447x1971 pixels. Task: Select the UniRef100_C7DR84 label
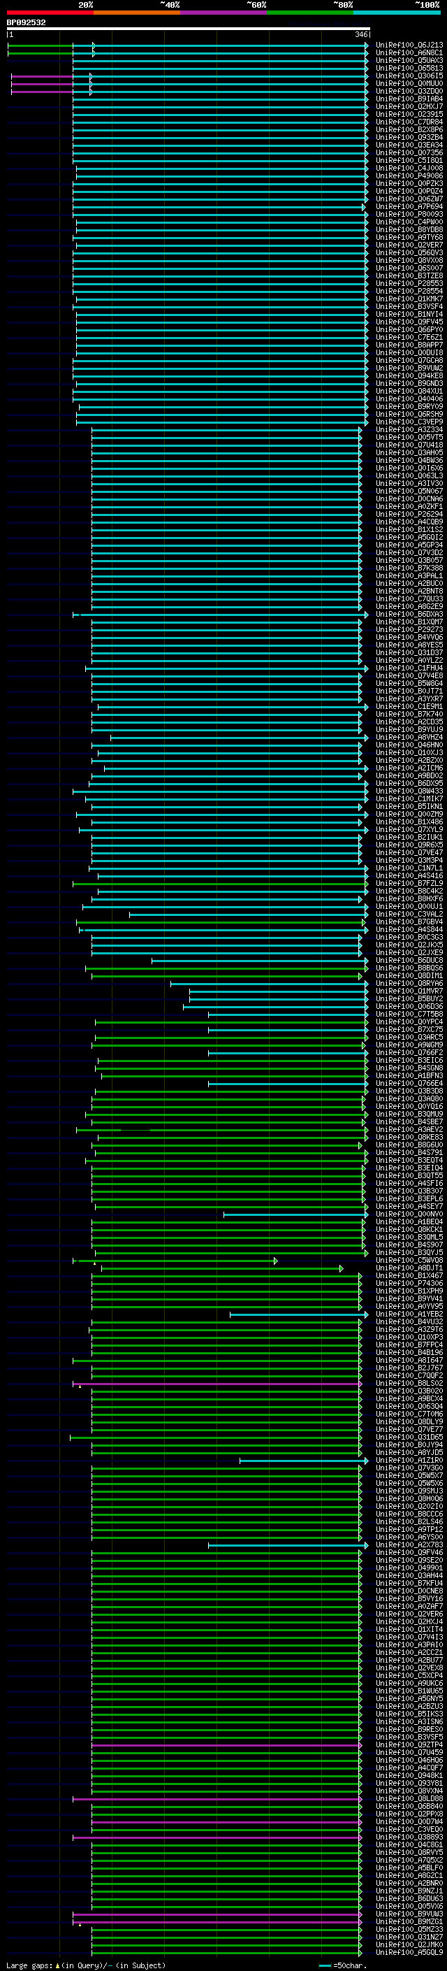coord(409,122)
